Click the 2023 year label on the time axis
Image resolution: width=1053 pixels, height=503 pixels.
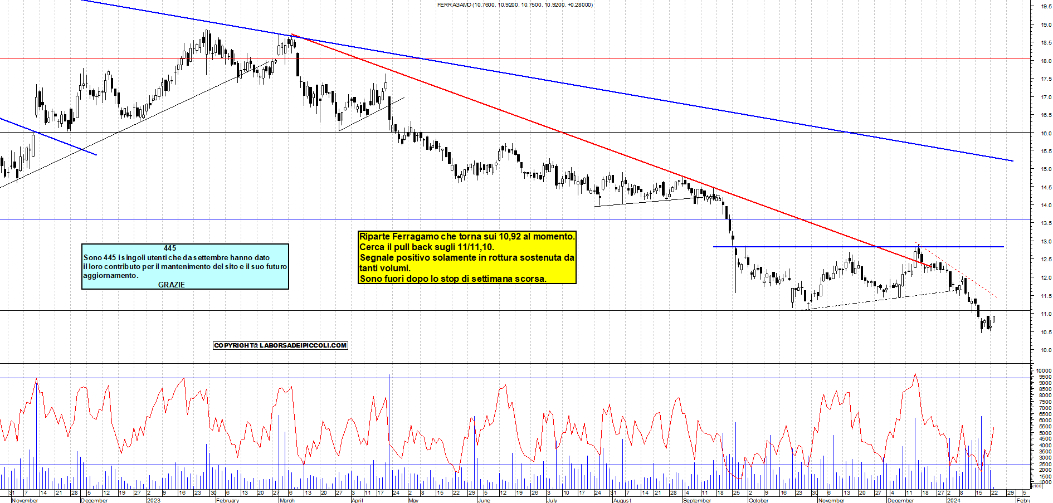pyautogui.click(x=153, y=500)
